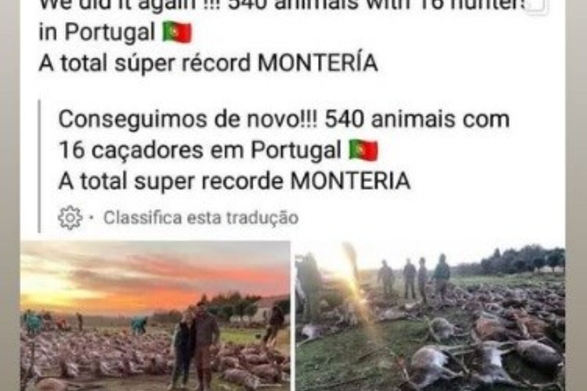
Task: Open the right photo with hunters standing
Action: 430,316
